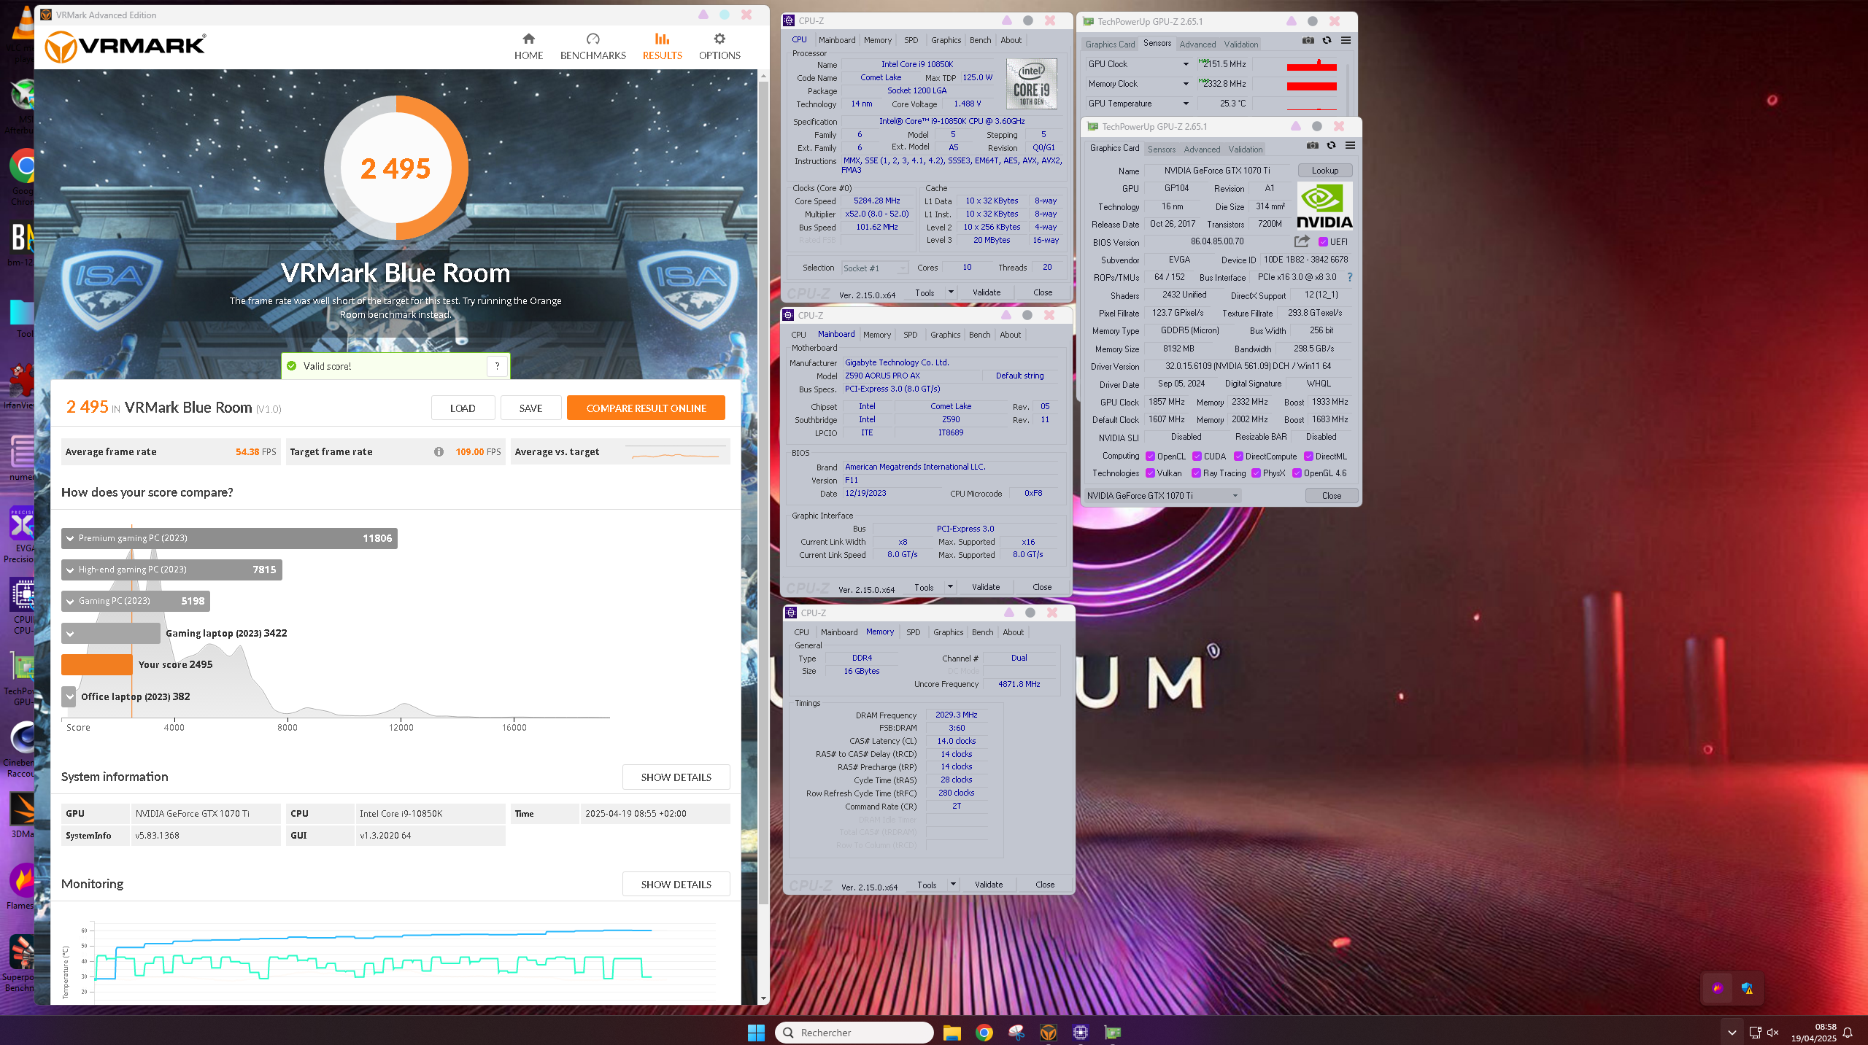
Task: Toggle CUDA checkbox in GPU-Z
Action: (1197, 457)
